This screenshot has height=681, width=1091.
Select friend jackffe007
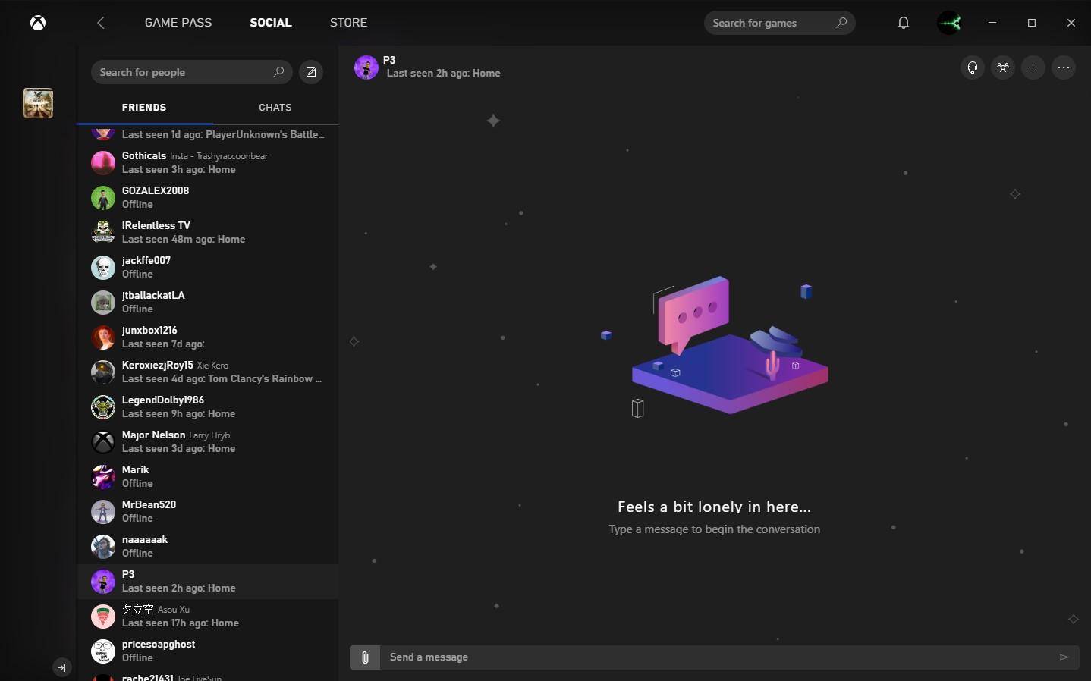[x=208, y=267]
